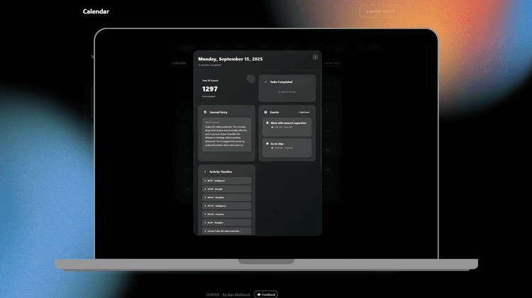Viewport: 532px width, 298px height.
Task: Select the Charisma XP timeline entry
Action: click(x=226, y=214)
